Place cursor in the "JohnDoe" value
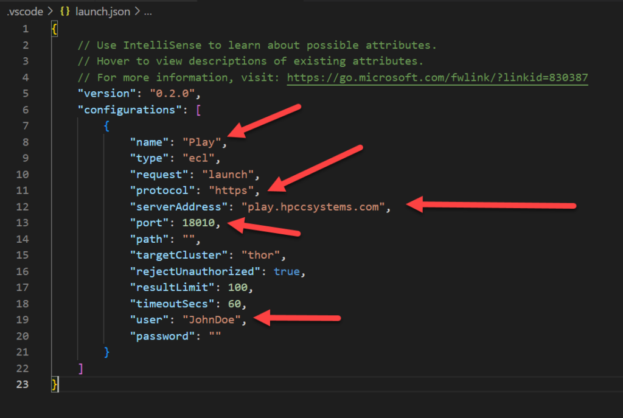Screen dimensions: 623x418 click(211, 320)
